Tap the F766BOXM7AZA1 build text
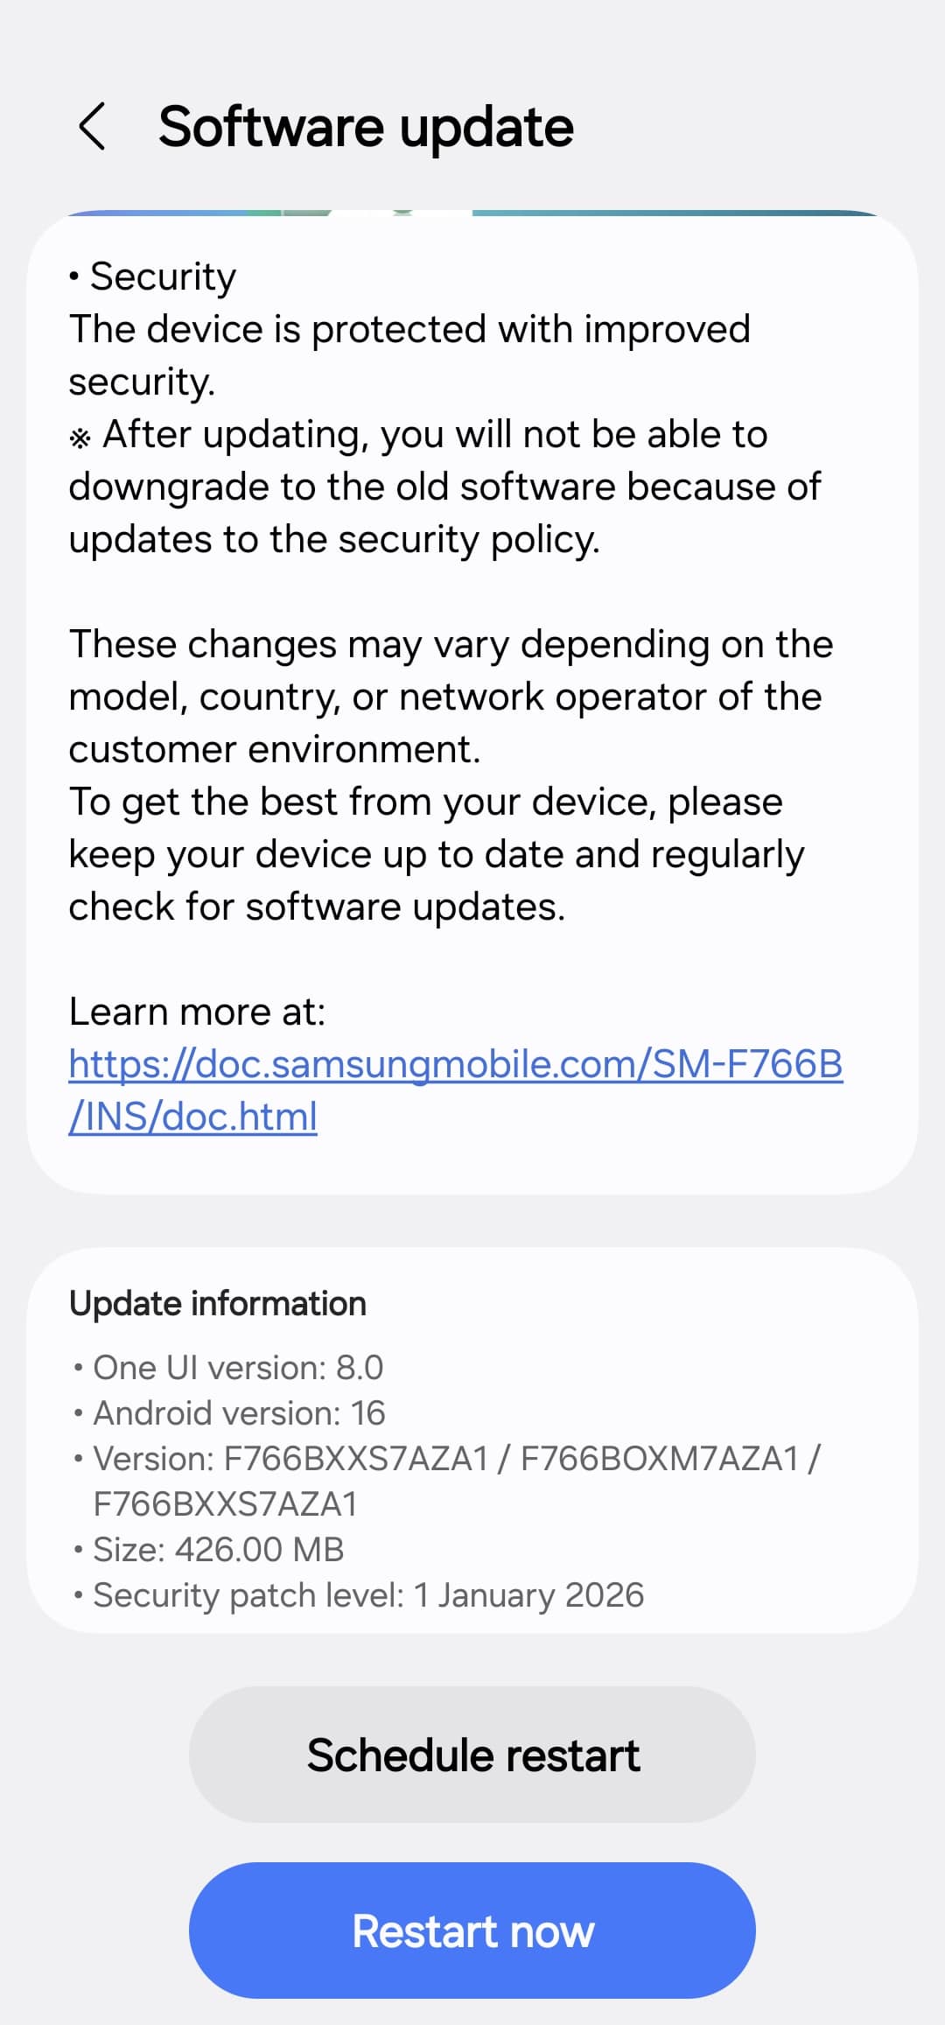Screen dimensions: 945x2025 click(660, 1459)
